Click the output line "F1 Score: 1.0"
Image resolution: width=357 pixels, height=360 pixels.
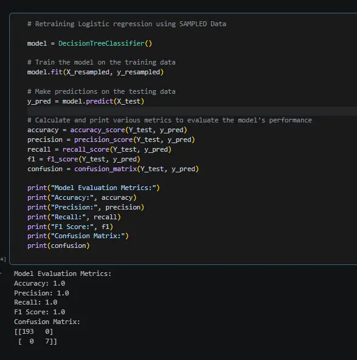pyautogui.click(x=40, y=312)
